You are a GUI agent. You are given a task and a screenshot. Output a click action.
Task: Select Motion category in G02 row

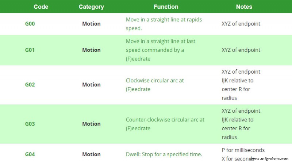[92, 85]
